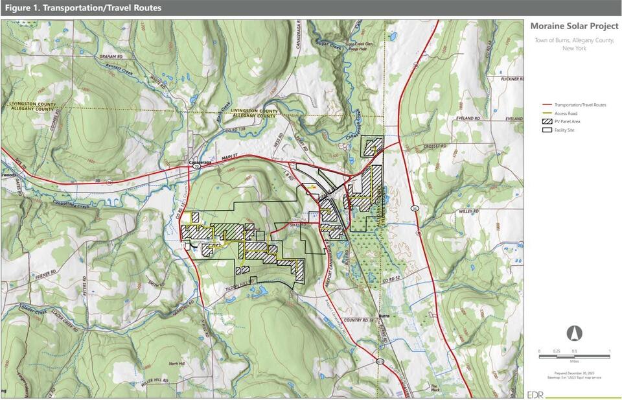Click the Route 70 shield near Canaseraga
The image size is (622, 400).
pos(197,167)
